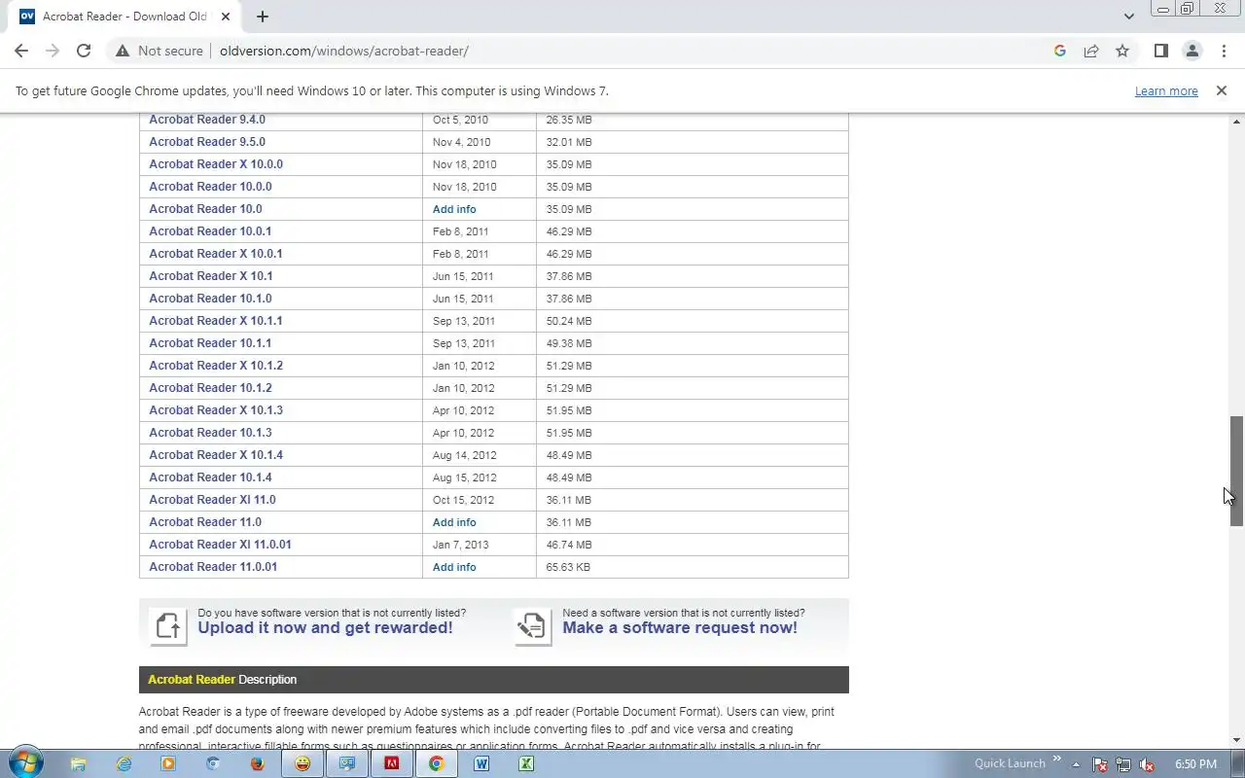Click the 65.63 KB size cell
This screenshot has width=1245, height=778.
click(692, 567)
